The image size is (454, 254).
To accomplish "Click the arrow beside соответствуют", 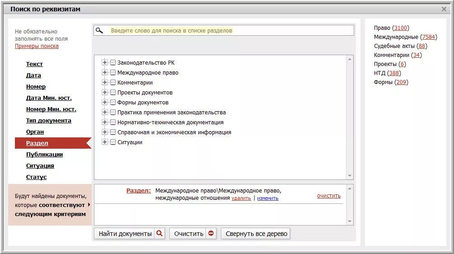I will [x=89, y=205].
